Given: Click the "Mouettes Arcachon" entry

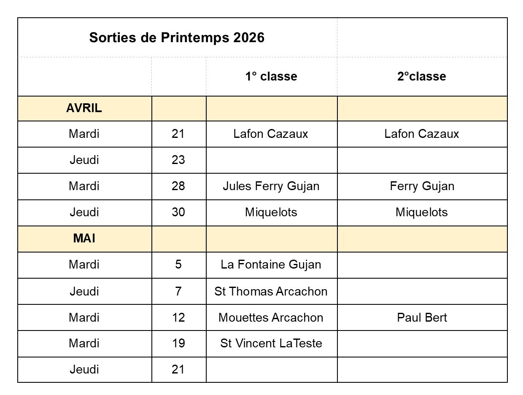Looking at the screenshot, I should pyautogui.click(x=271, y=317).
